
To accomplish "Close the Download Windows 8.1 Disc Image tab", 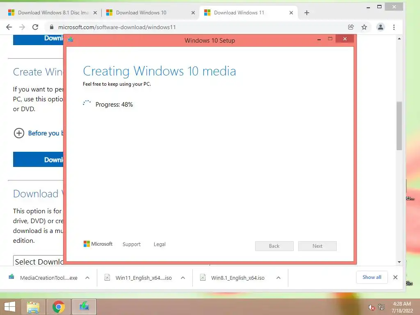I will 95,13.
